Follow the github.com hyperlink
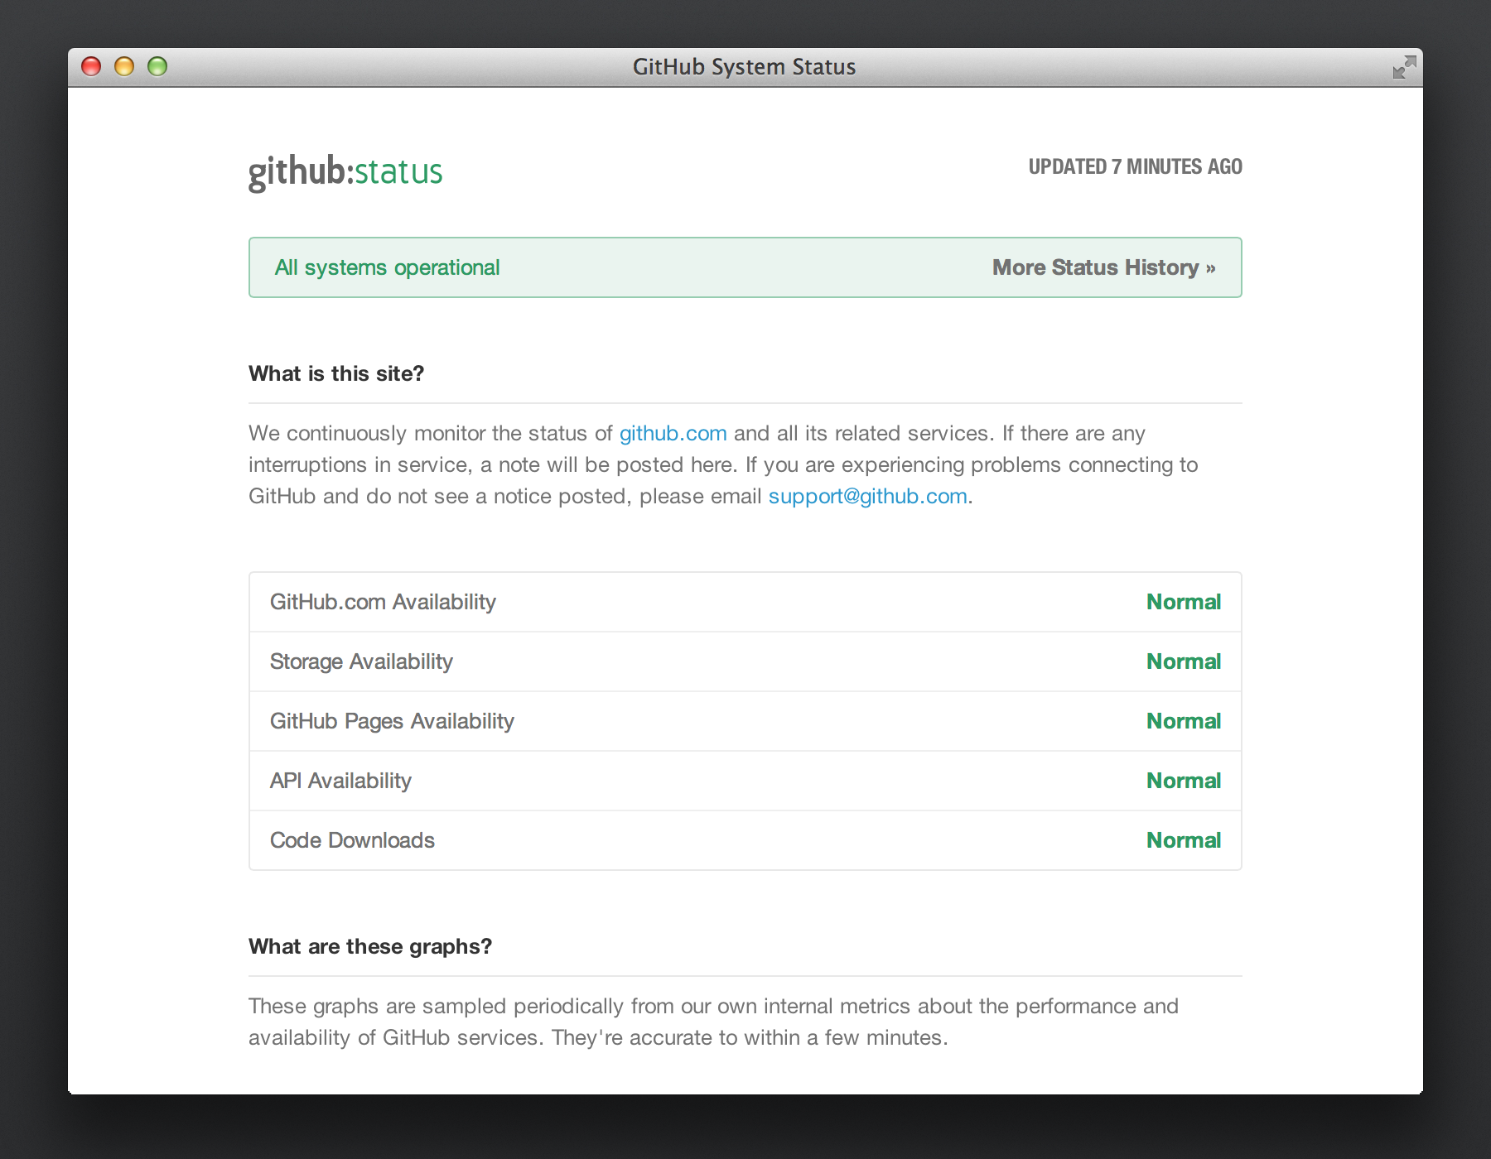1491x1159 pixels. pyautogui.click(x=673, y=432)
